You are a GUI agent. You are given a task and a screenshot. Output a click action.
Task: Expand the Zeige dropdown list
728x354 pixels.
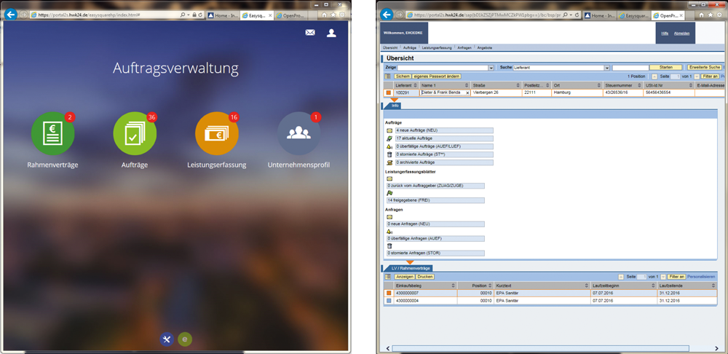pos(492,68)
